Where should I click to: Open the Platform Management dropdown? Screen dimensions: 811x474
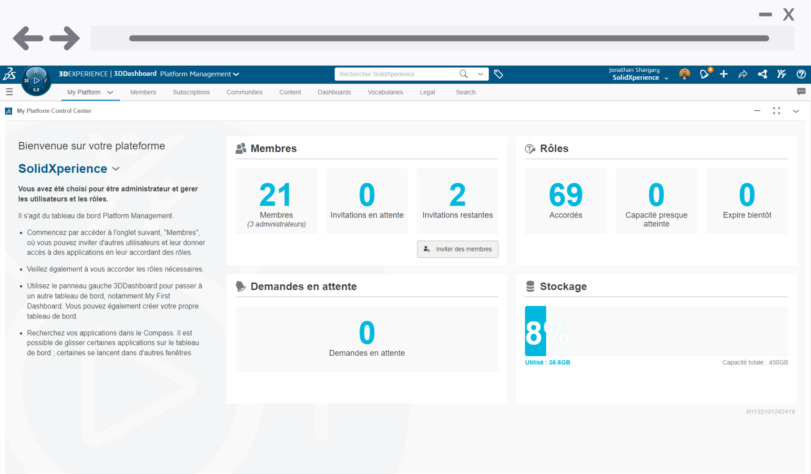[x=236, y=74]
